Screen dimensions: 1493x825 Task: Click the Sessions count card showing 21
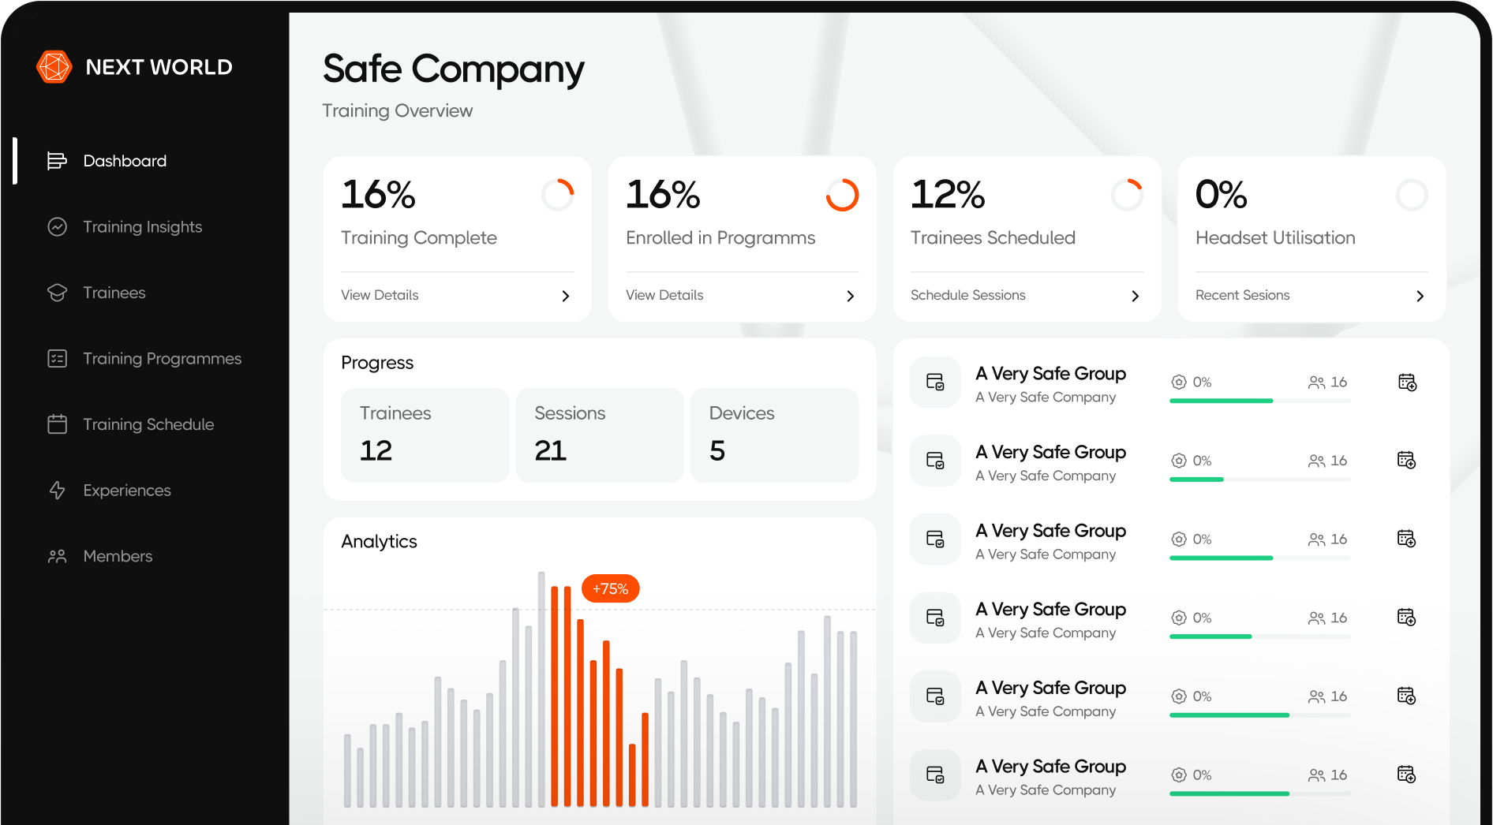(599, 435)
